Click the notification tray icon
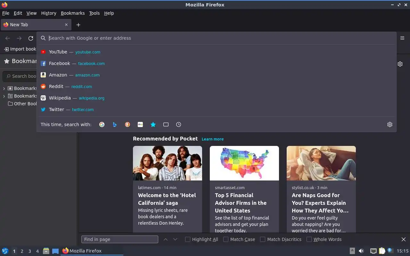The height and width of the screenshot is (256, 410). 390,251
